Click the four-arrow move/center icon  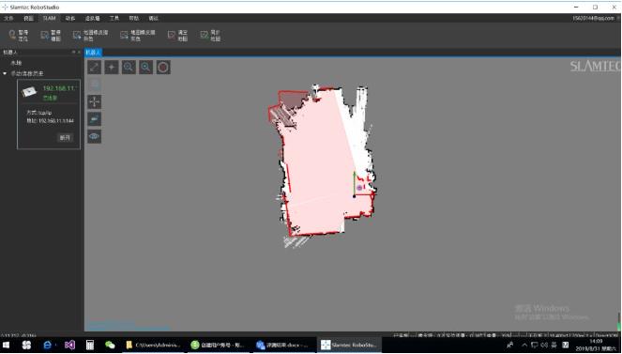coord(95,101)
